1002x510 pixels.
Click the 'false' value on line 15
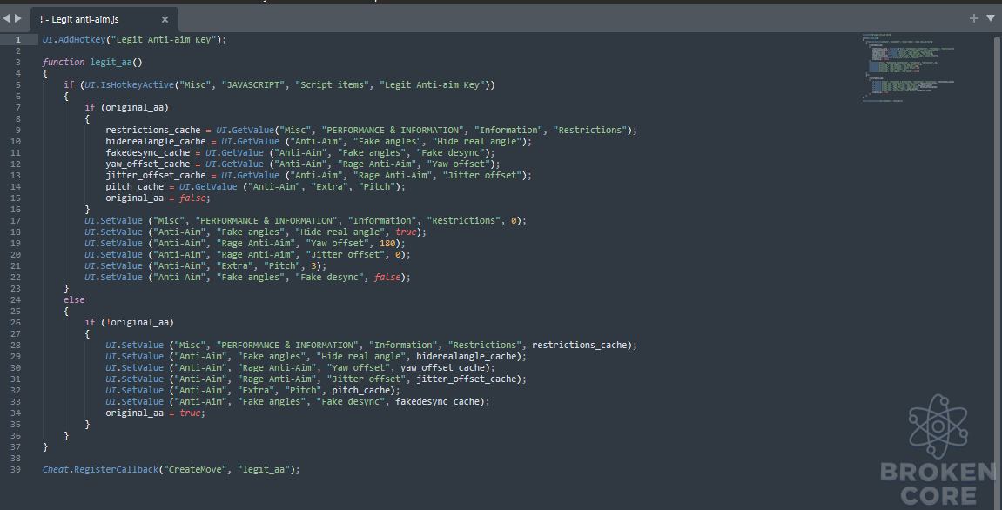[x=192, y=198]
